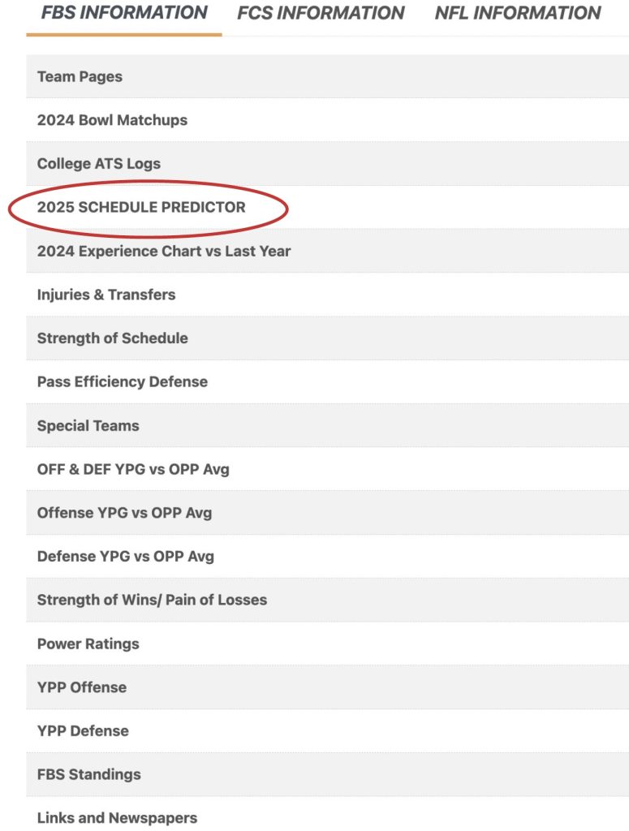Select the Special Teams link
The height and width of the screenshot is (831, 629).
tap(88, 426)
